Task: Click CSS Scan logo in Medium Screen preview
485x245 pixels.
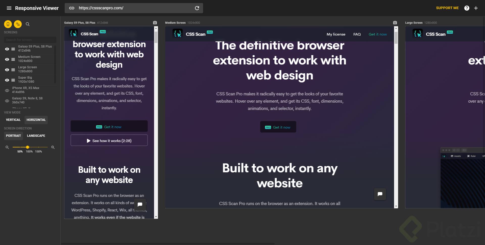Action: point(193,34)
